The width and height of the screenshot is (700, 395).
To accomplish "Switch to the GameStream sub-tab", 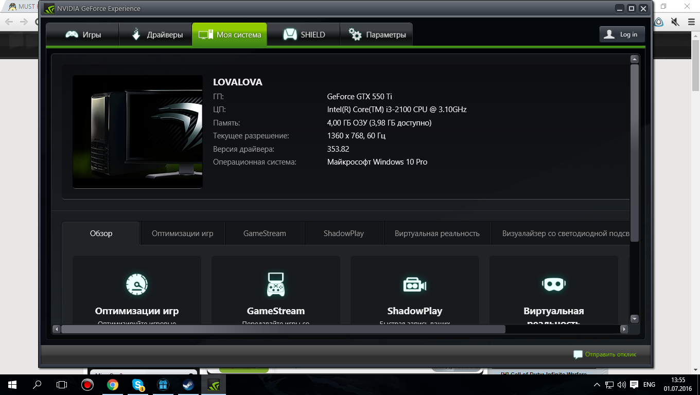I will pos(265,234).
